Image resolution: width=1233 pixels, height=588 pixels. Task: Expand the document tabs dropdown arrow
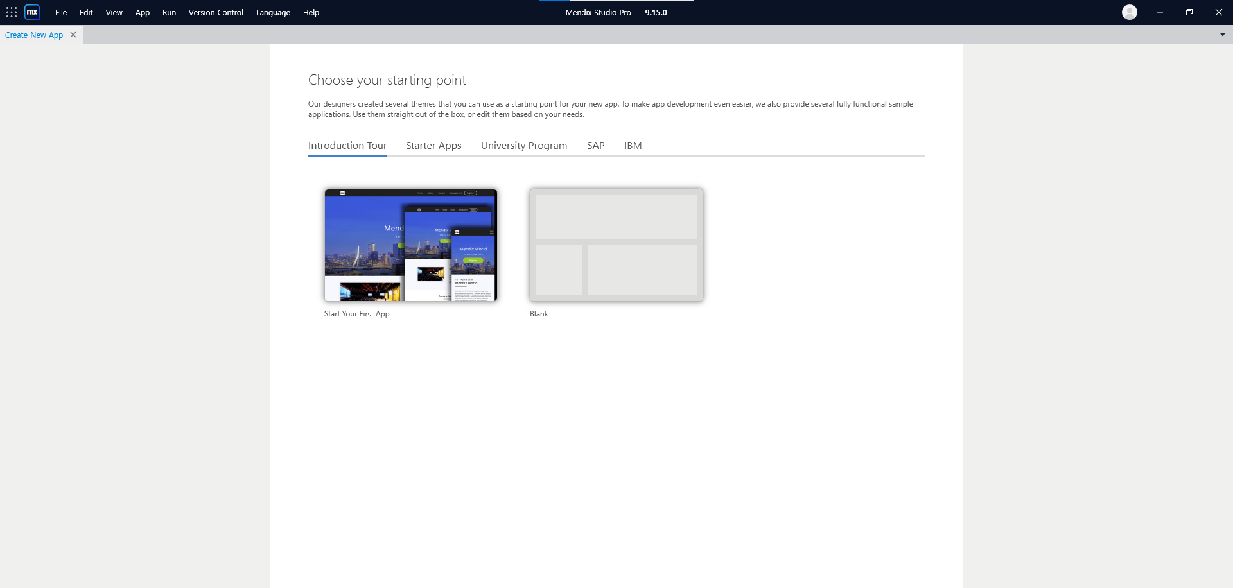pyautogui.click(x=1222, y=35)
